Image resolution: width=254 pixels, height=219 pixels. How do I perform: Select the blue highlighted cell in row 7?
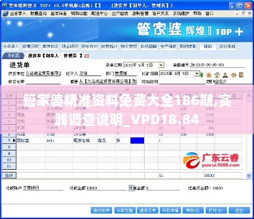pos(137,141)
